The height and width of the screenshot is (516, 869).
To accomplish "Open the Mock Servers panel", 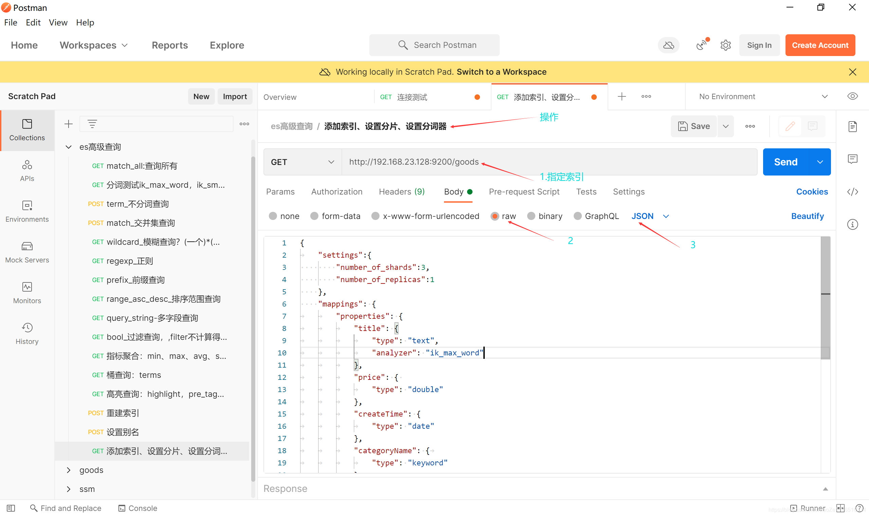I will (x=27, y=252).
